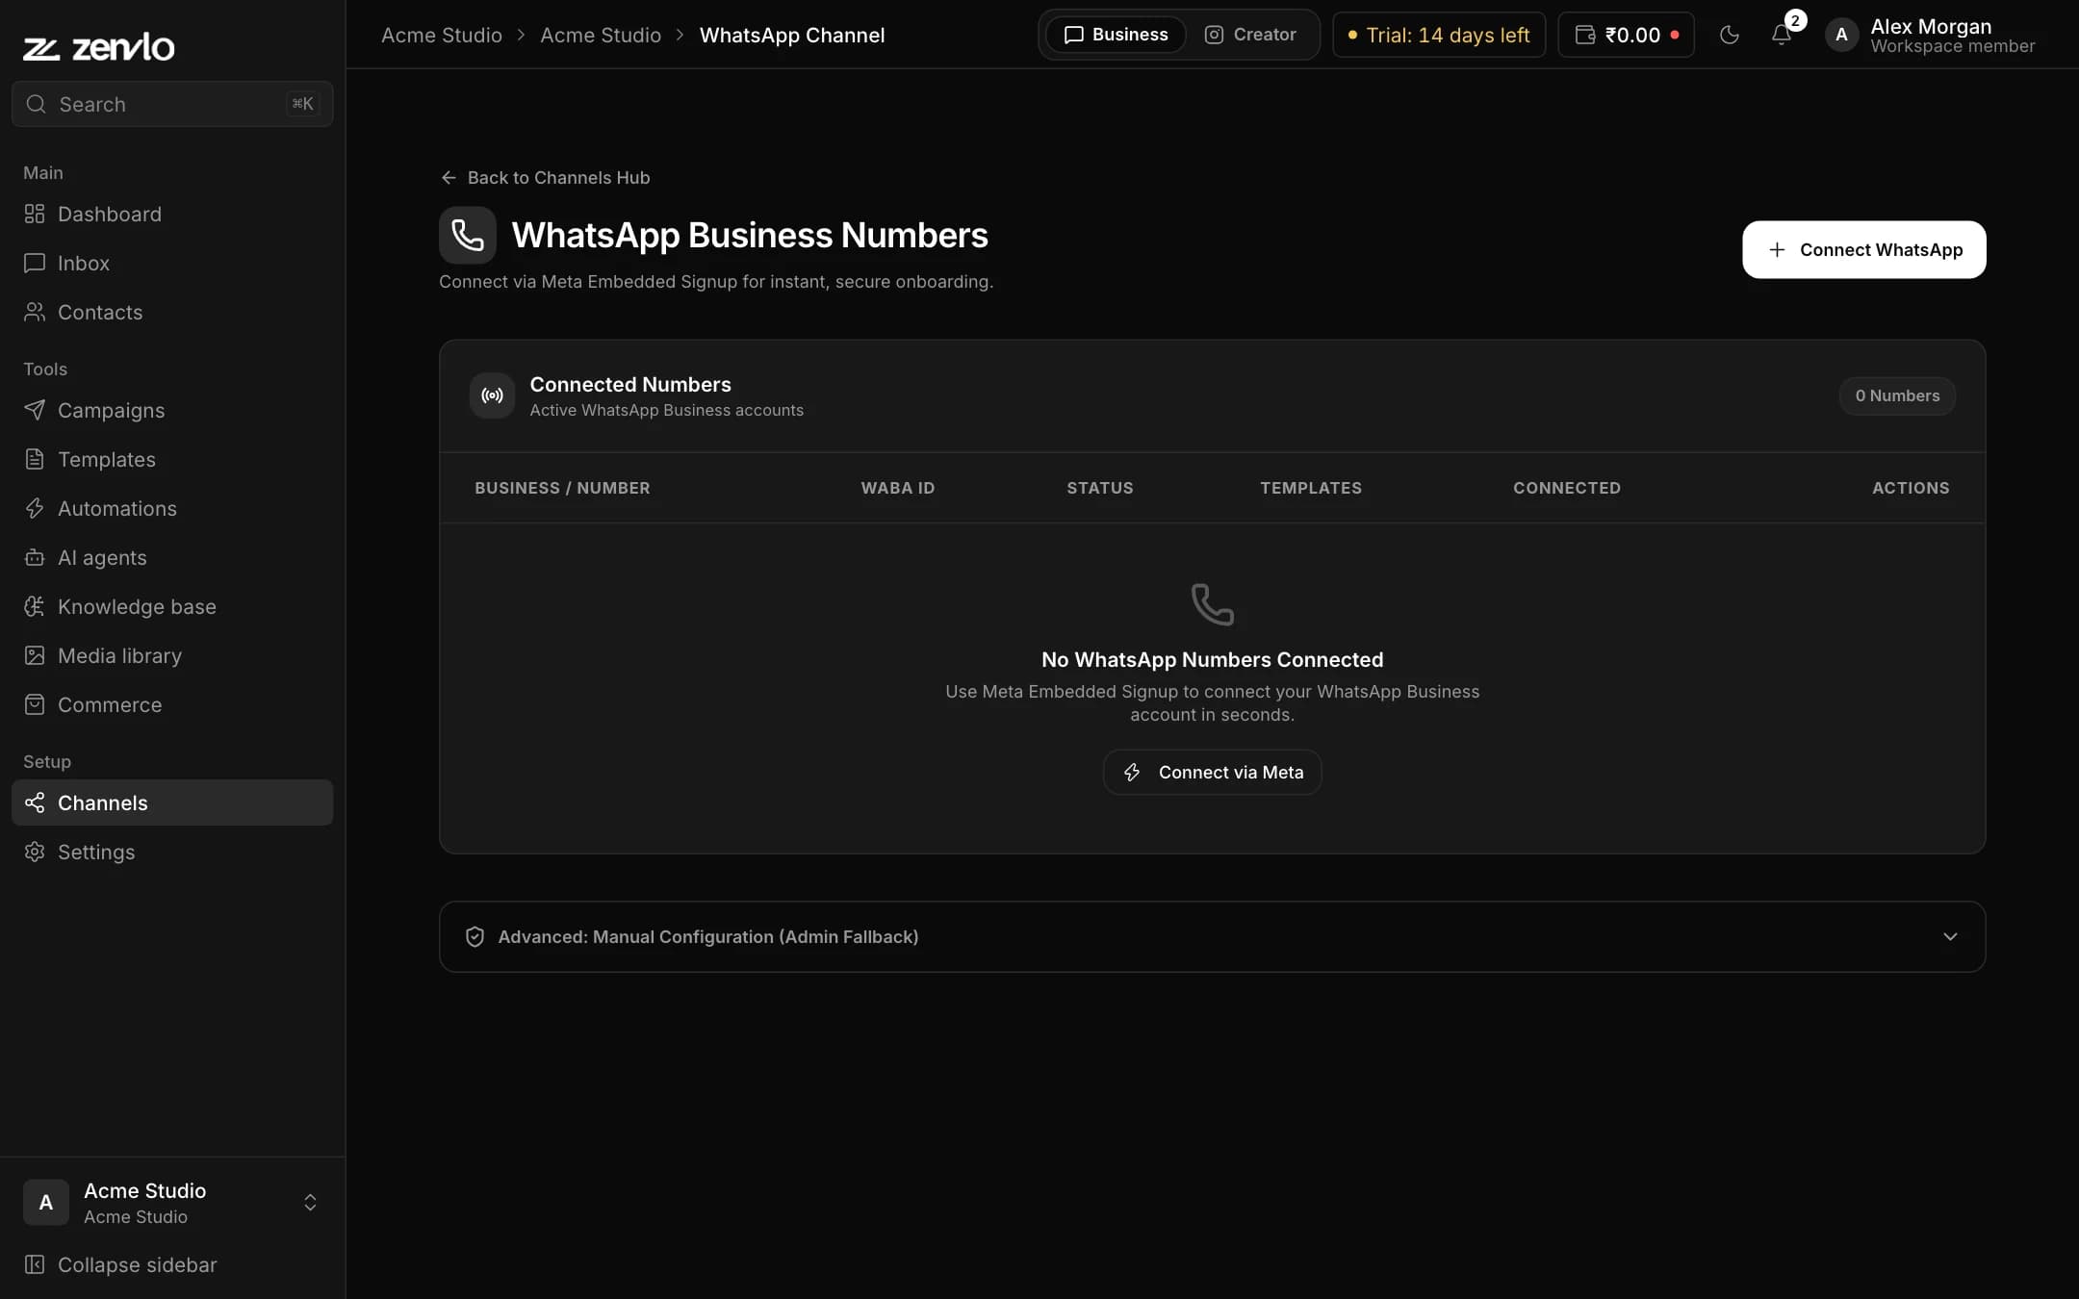Image resolution: width=2079 pixels, height=1299 pixels.
Task: Go Back to Channels Hub
Action: point(545,178)
